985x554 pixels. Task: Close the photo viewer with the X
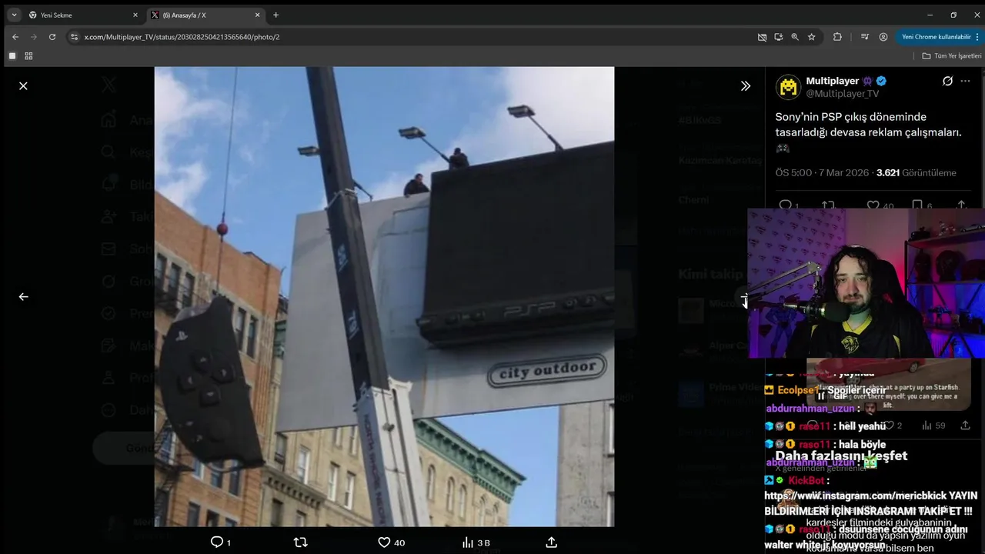[x=23, y=86]
